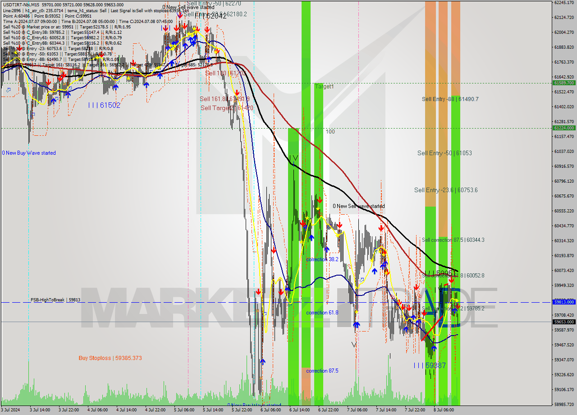This screenshot has height=415, width=577.
Task: Click the 'I I I 59387' chart label
Action: (x=430, y=365)
